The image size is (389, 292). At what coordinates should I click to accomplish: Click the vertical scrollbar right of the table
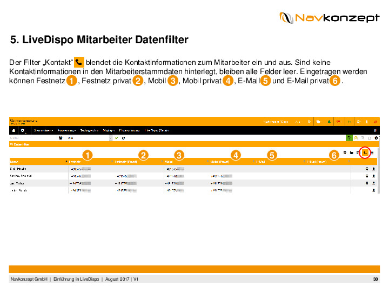378,171
